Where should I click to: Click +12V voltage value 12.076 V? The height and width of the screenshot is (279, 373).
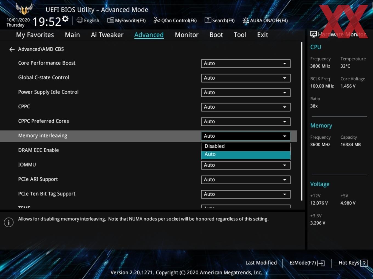[319, 203]
